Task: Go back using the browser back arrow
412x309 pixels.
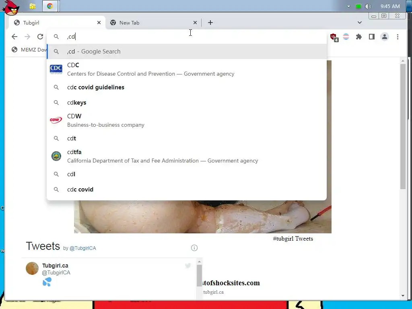Action: point(14,37)
